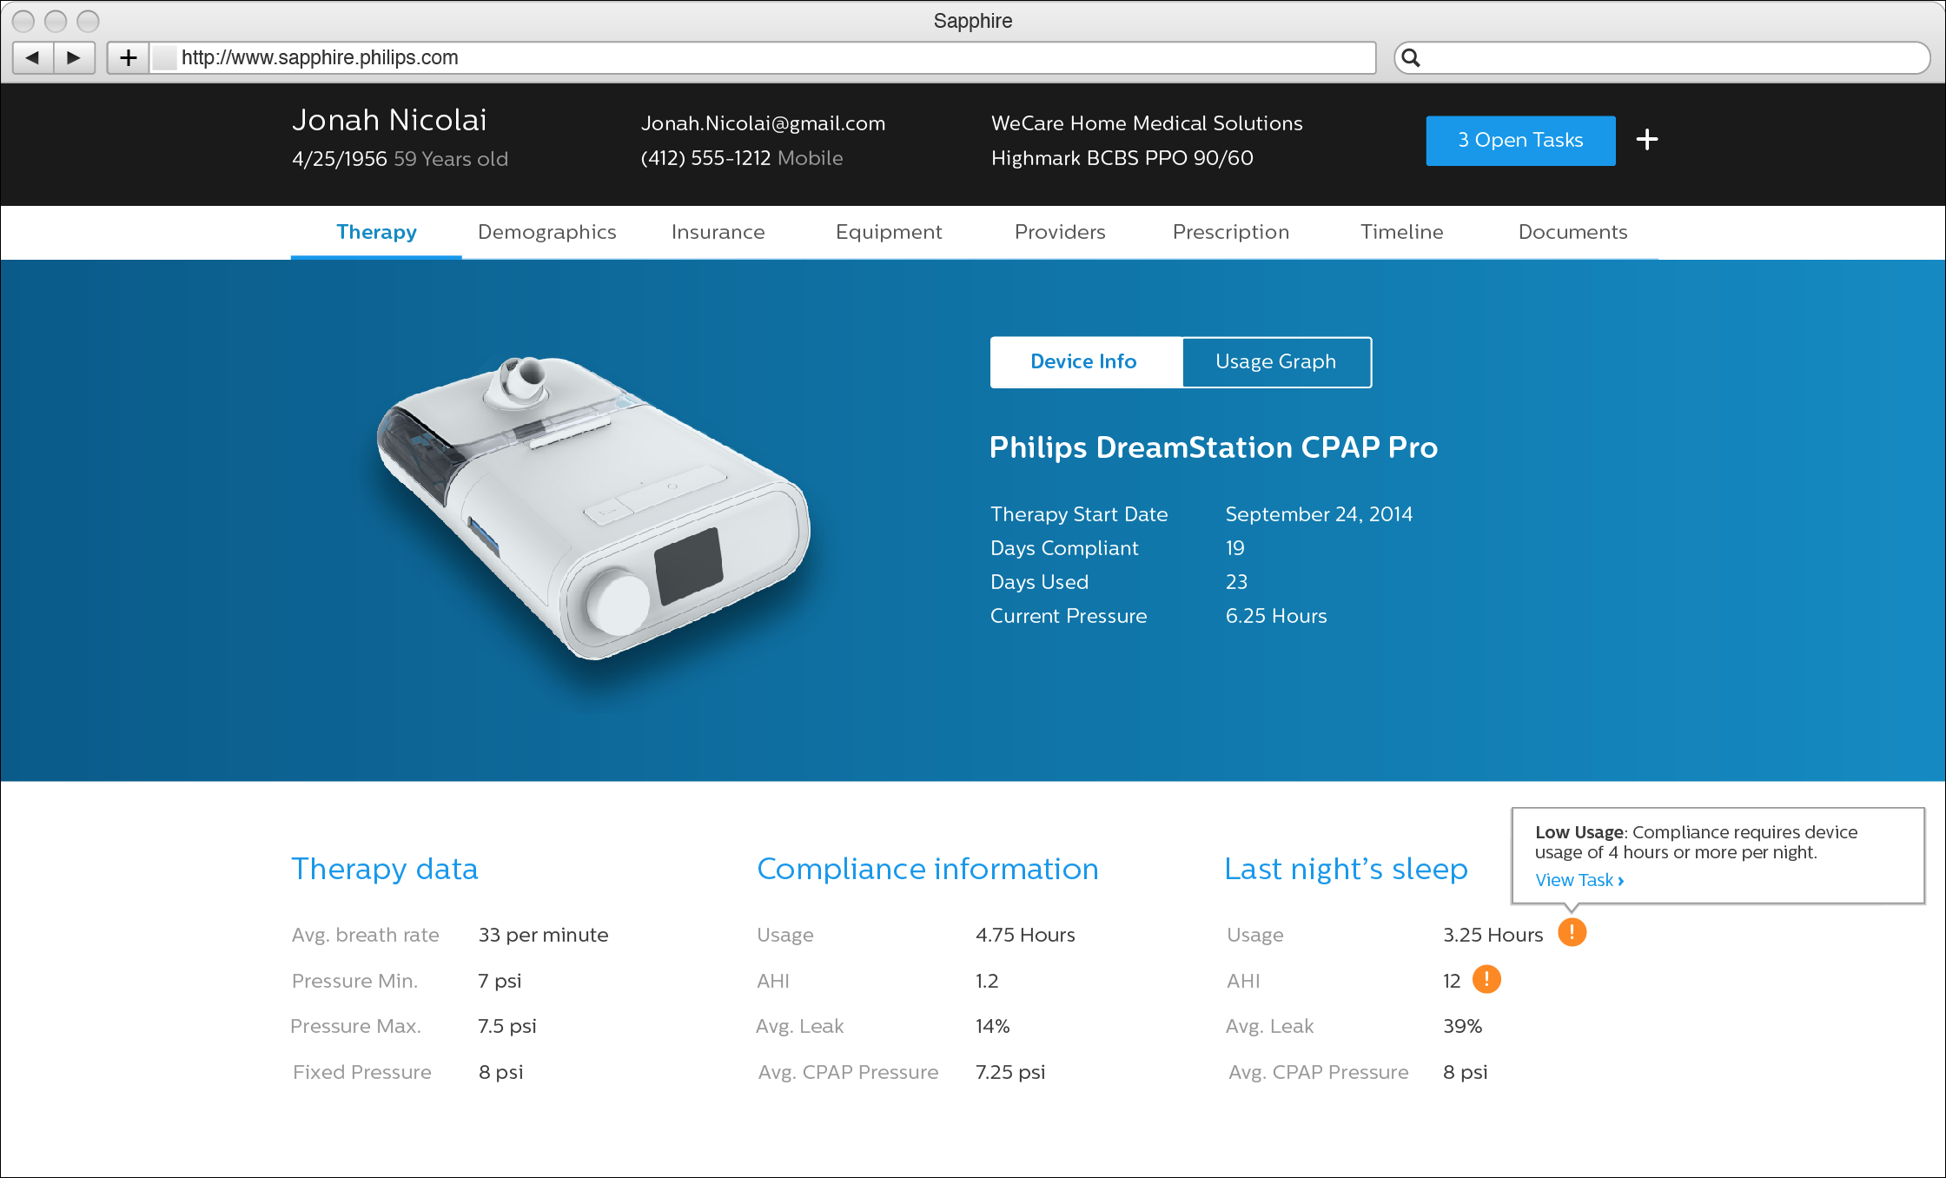Image resolution: width=1946 pixels, height=1178 pixels.
Task: Open the Equipment tab
Action: click(x=889, y=232)
